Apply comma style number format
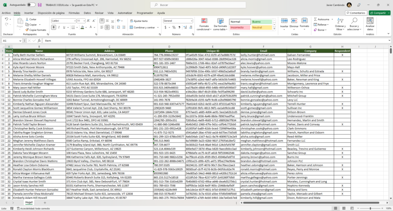The width and height of the screenshot is (393, 211). click(179, 27)
